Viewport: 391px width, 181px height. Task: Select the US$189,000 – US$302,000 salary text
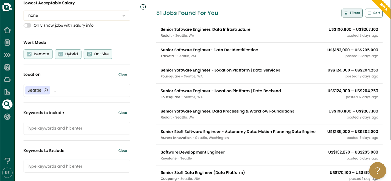[x=353, y=132]
